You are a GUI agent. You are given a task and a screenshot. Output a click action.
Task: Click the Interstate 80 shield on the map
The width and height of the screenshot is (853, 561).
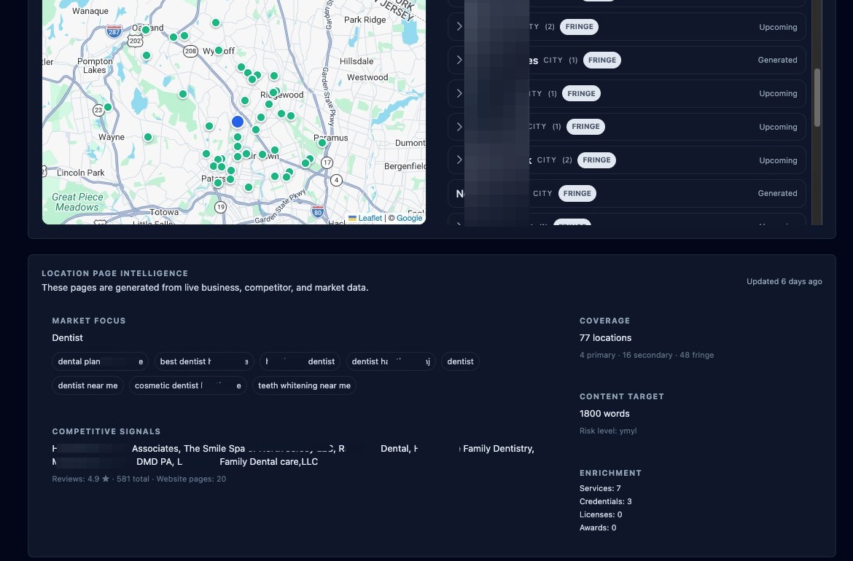tap(319, 212)
